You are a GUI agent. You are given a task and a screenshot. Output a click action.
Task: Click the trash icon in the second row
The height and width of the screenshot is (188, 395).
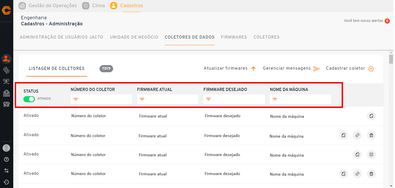pyautogui.click(x=371, y=135)
